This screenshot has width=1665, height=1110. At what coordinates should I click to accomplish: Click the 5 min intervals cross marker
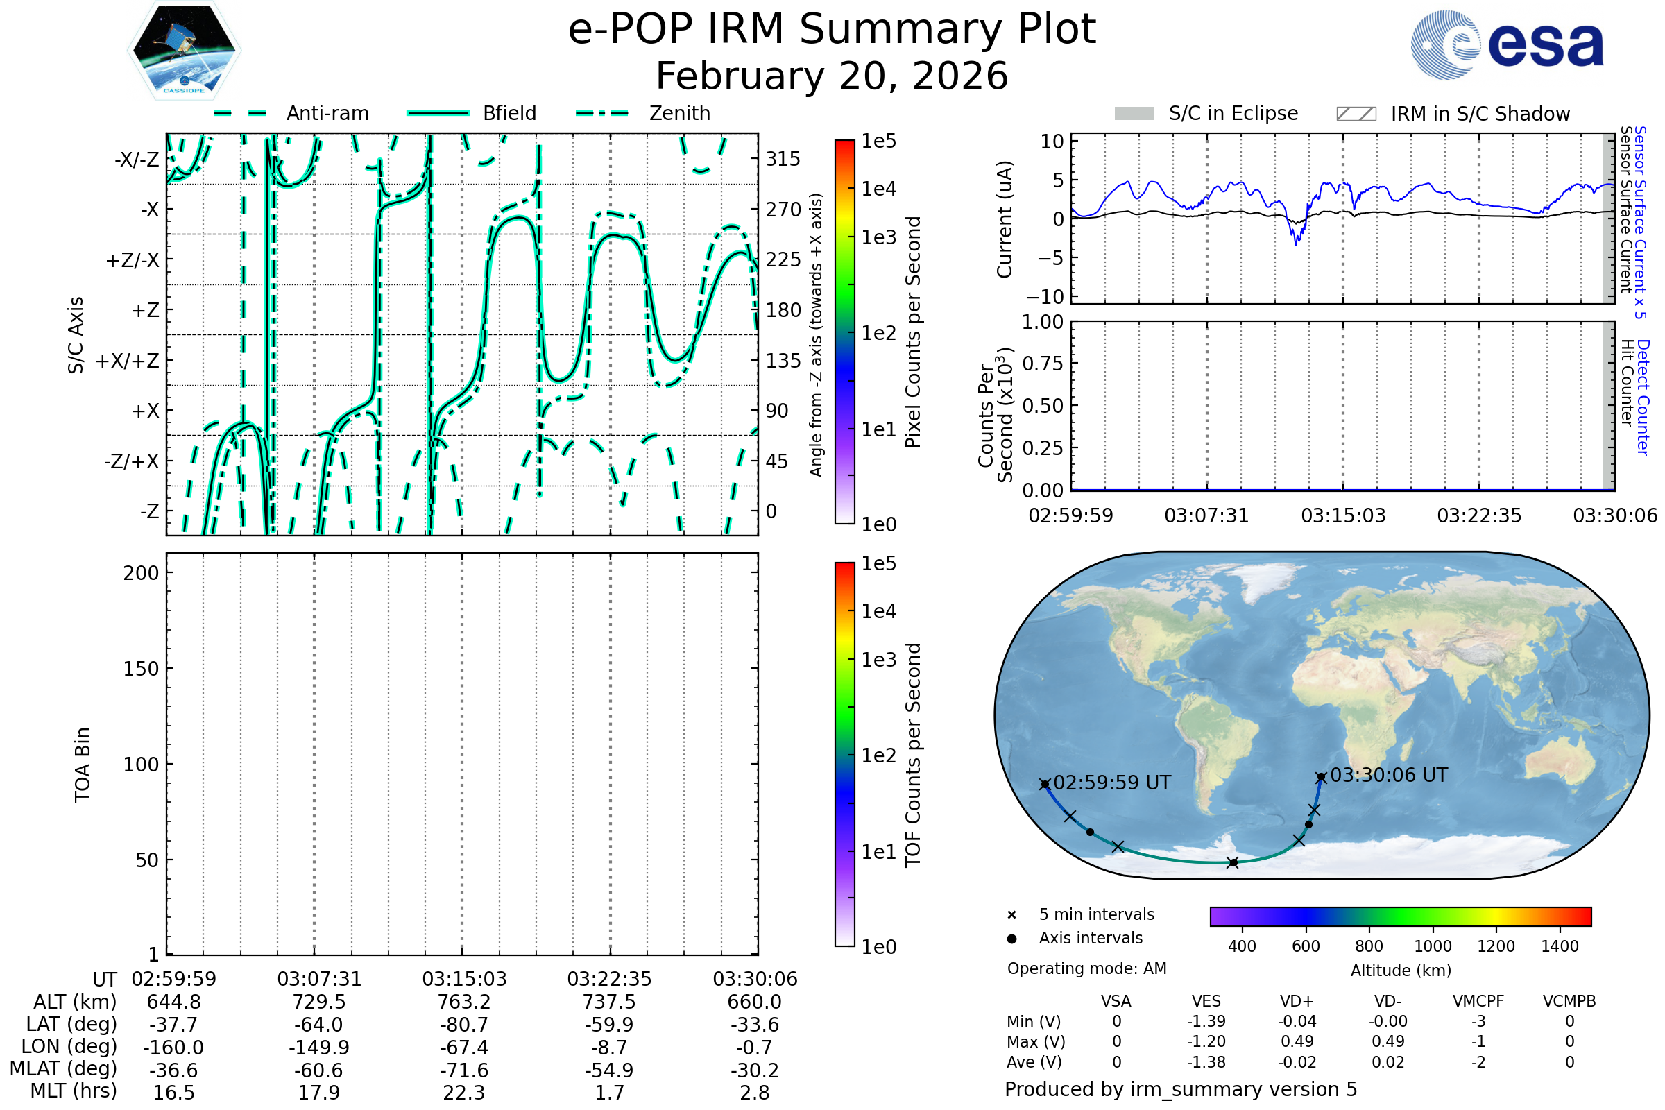tap(1011, 915)
